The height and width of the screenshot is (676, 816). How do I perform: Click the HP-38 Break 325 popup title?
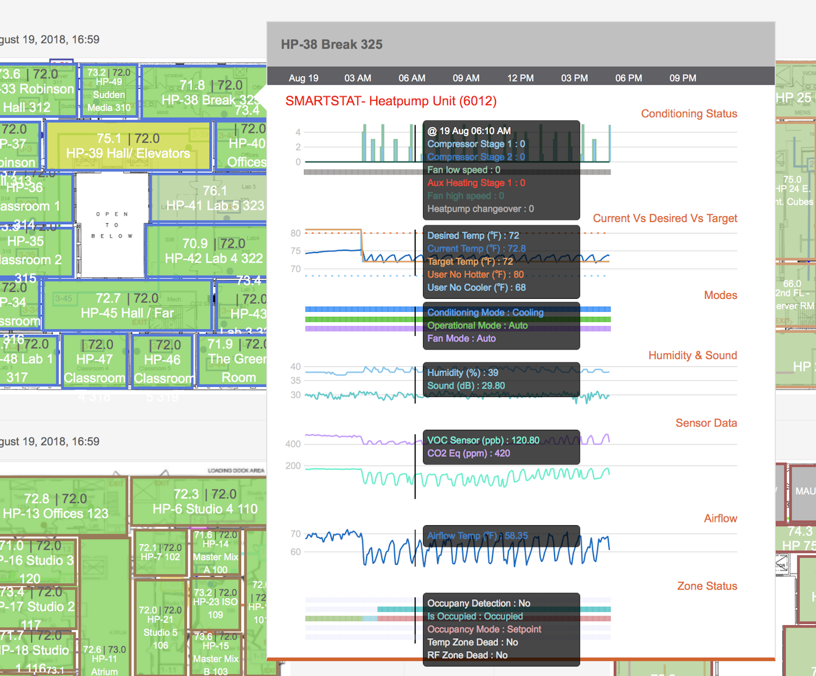point(331,45)
